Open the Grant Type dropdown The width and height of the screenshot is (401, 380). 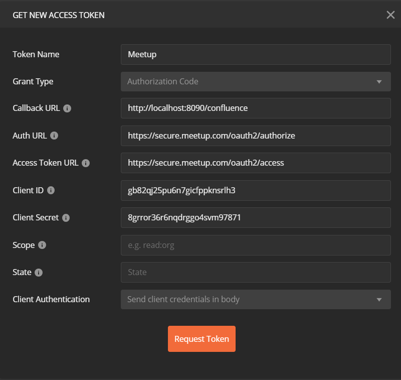coord(256,81)
